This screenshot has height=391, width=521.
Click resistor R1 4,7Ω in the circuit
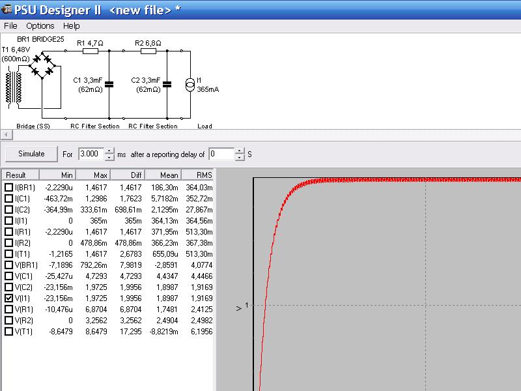(x=90, y=51)
